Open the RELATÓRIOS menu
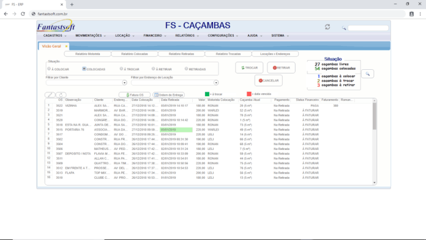 pos(187,36)
